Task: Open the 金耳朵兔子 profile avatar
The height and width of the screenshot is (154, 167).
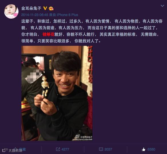Action: [x=11, y=11]
